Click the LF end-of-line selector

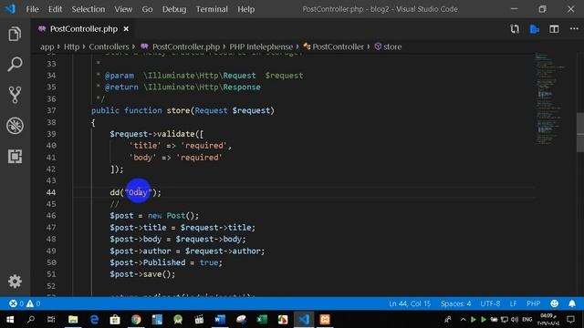513,303
